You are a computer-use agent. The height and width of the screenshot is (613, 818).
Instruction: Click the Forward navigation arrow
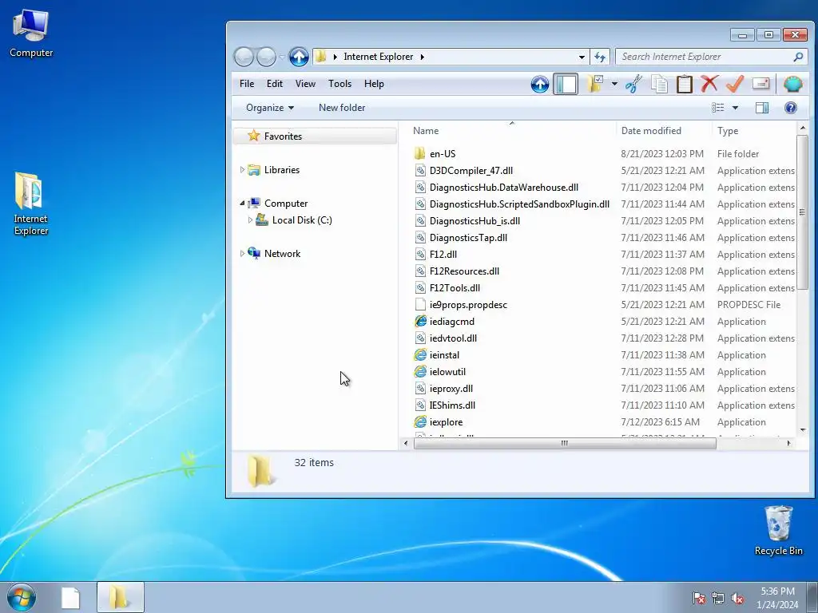pos(266,57)
